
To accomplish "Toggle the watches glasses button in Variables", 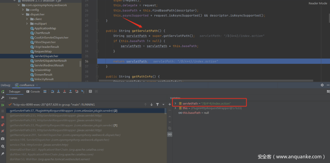I will 170,134.
